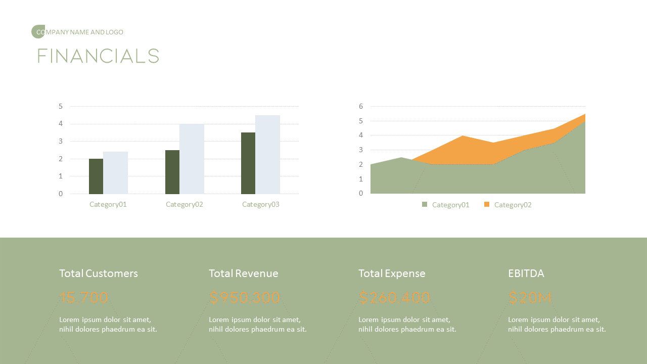647x364 pixels.
Task: Click the COMPANY NAME AND LOGO text
Action: (81, 32)
